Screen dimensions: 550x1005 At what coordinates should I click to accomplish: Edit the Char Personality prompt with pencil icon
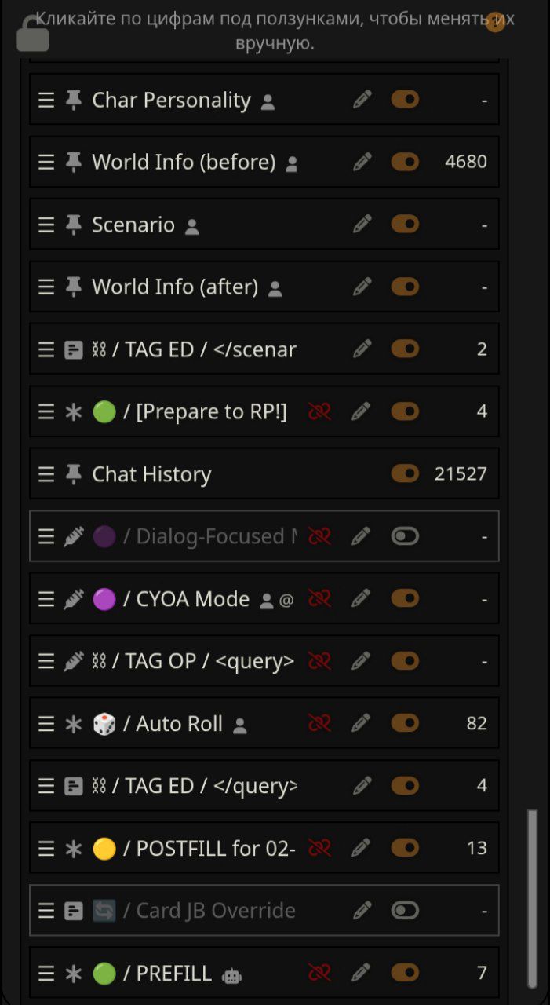[362, 100]
